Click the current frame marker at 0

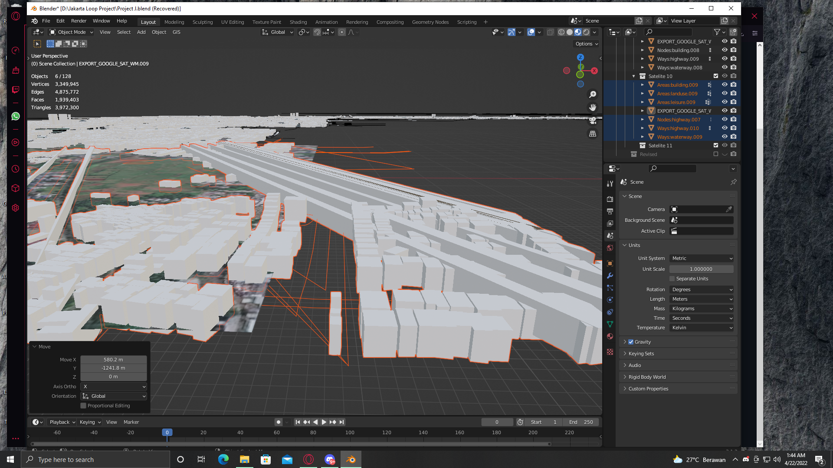pyautogui.click(x=167, y=432)
